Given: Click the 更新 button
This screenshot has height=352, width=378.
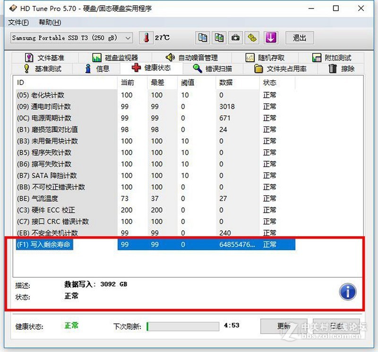Looking at the screenshot, I should coord(283,326).
